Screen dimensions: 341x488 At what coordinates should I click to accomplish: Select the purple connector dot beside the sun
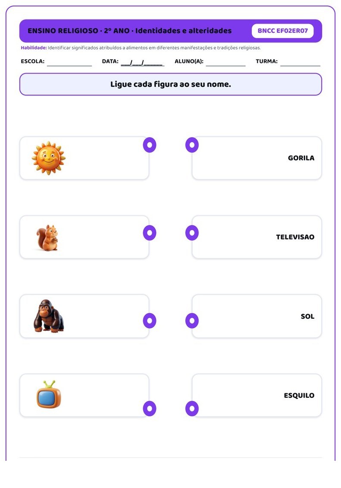coord(150,145)
